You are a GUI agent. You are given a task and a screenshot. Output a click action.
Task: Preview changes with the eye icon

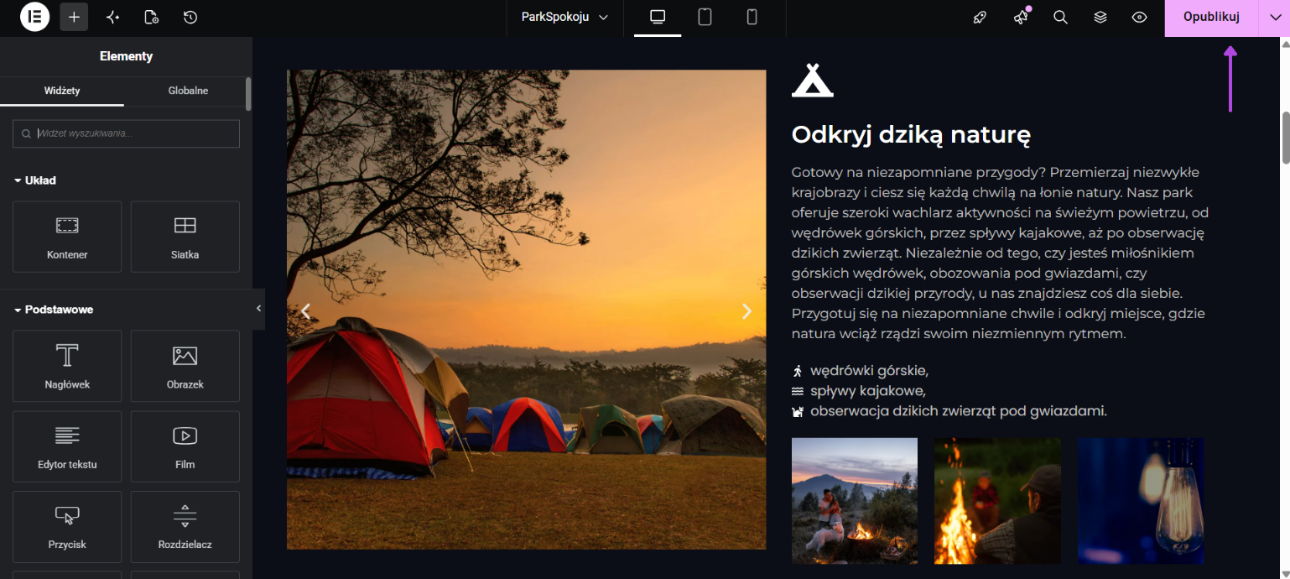[1139, 17]
